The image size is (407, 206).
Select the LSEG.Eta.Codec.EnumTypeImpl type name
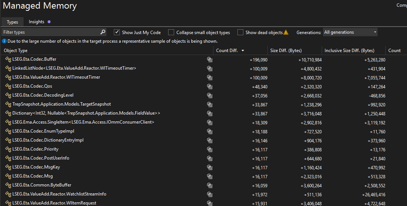coord(43,131)
